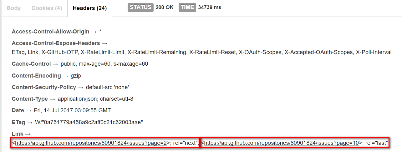The image size is (402, 152).
Task: Open the Cookies (4) tab
Action: point(47,8)
